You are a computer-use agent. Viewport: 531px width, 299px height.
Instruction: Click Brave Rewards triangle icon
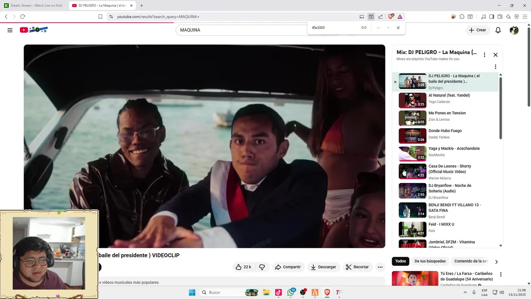[x=400, y=17]
